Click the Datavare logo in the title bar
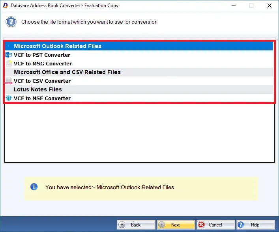The image size is (279, 232). [6, 6]
